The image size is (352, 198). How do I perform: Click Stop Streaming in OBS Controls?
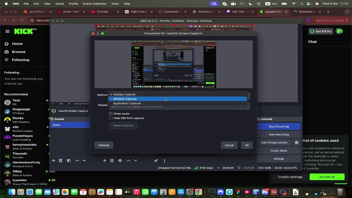279,127
